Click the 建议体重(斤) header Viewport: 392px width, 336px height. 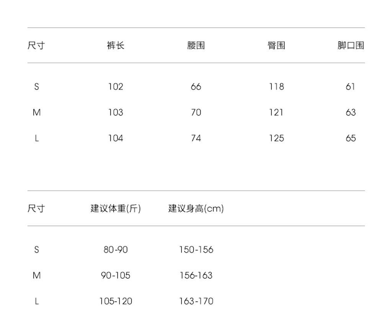pyautogui.click(x=116, y=209)
